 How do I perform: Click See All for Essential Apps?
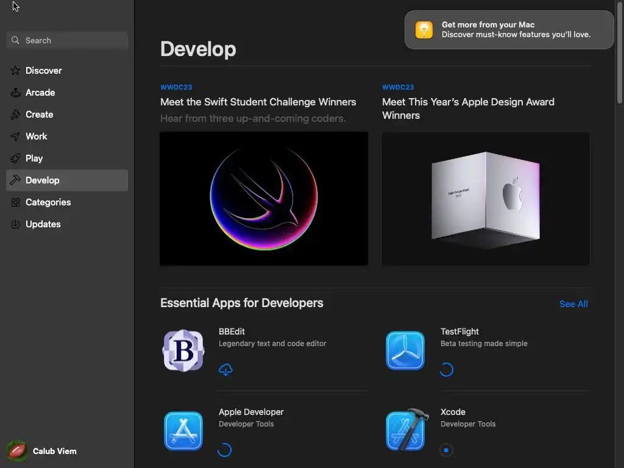[x=573, y=304]
